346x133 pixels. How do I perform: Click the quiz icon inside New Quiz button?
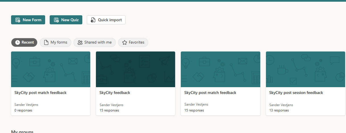56,20
